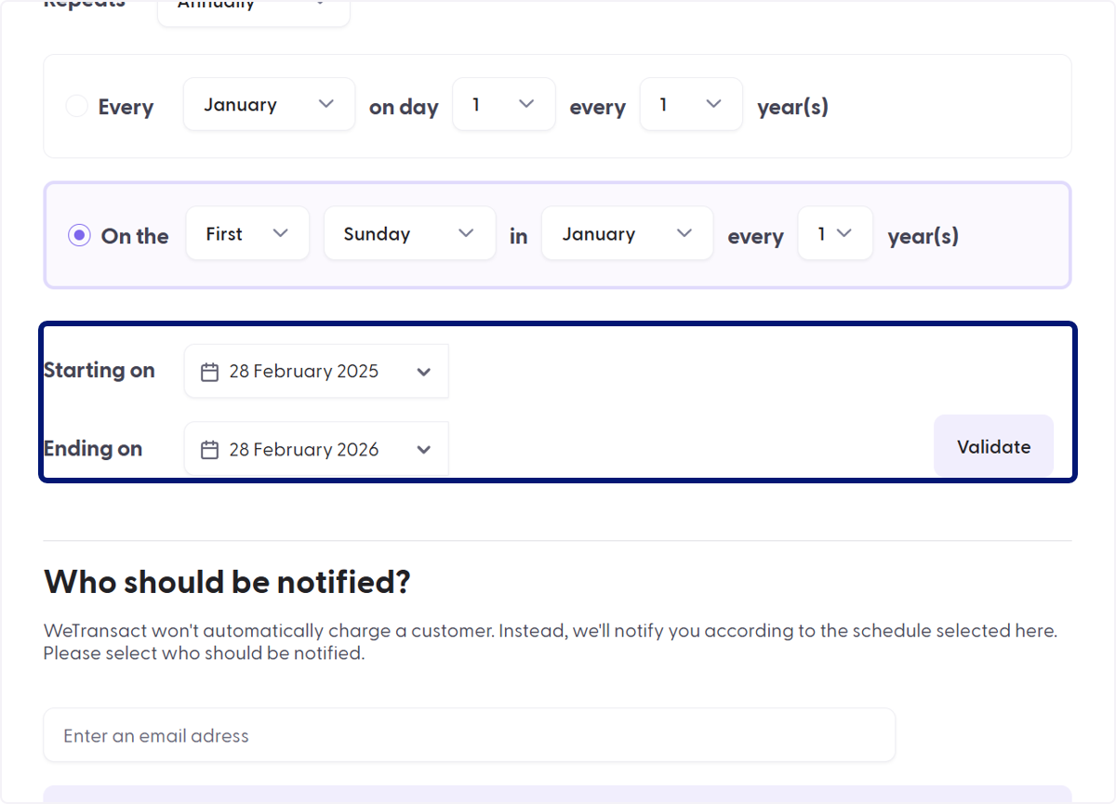The width and height of the screenshot is (1116, 804).
Task: Open the Starting on date picker
Action: pyautogui.click(x=316, y=371)
